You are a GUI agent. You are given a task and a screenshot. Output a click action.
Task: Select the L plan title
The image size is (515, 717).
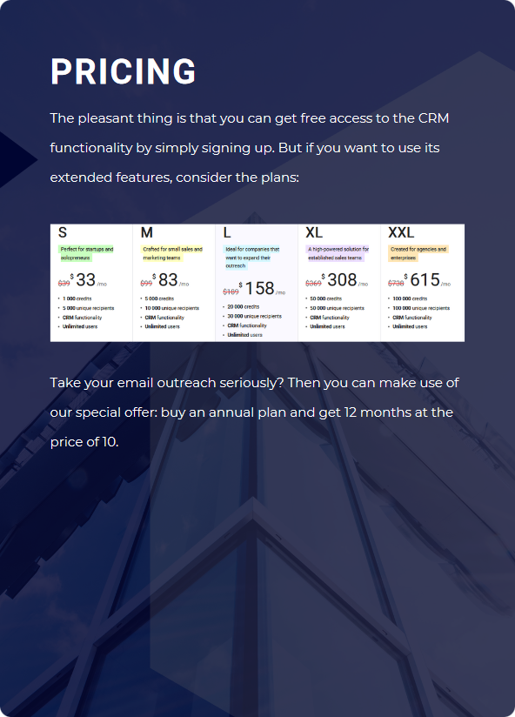pos(227,232)
